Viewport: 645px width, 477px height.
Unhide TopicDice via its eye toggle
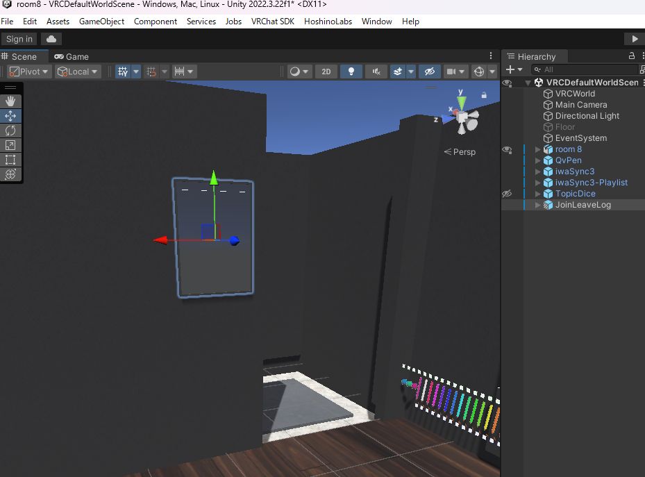pos(507,194)
